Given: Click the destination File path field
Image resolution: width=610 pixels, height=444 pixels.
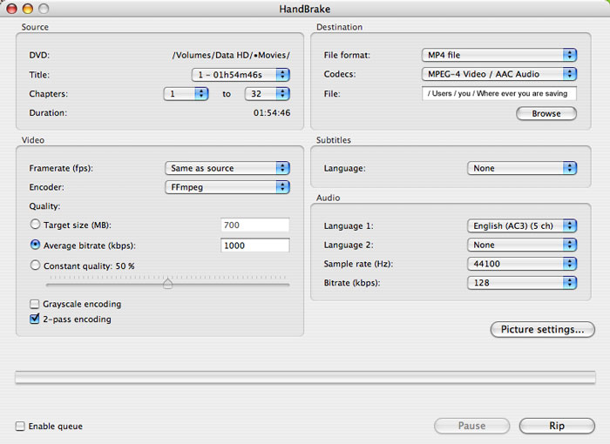Looking at the screenshot, I should pos(499,93).
